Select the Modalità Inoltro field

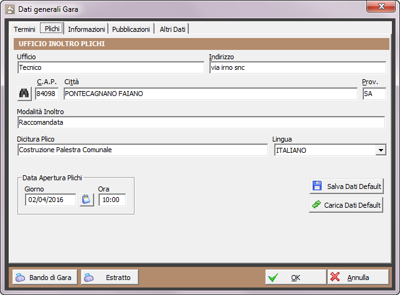click(x=201, y=123)
